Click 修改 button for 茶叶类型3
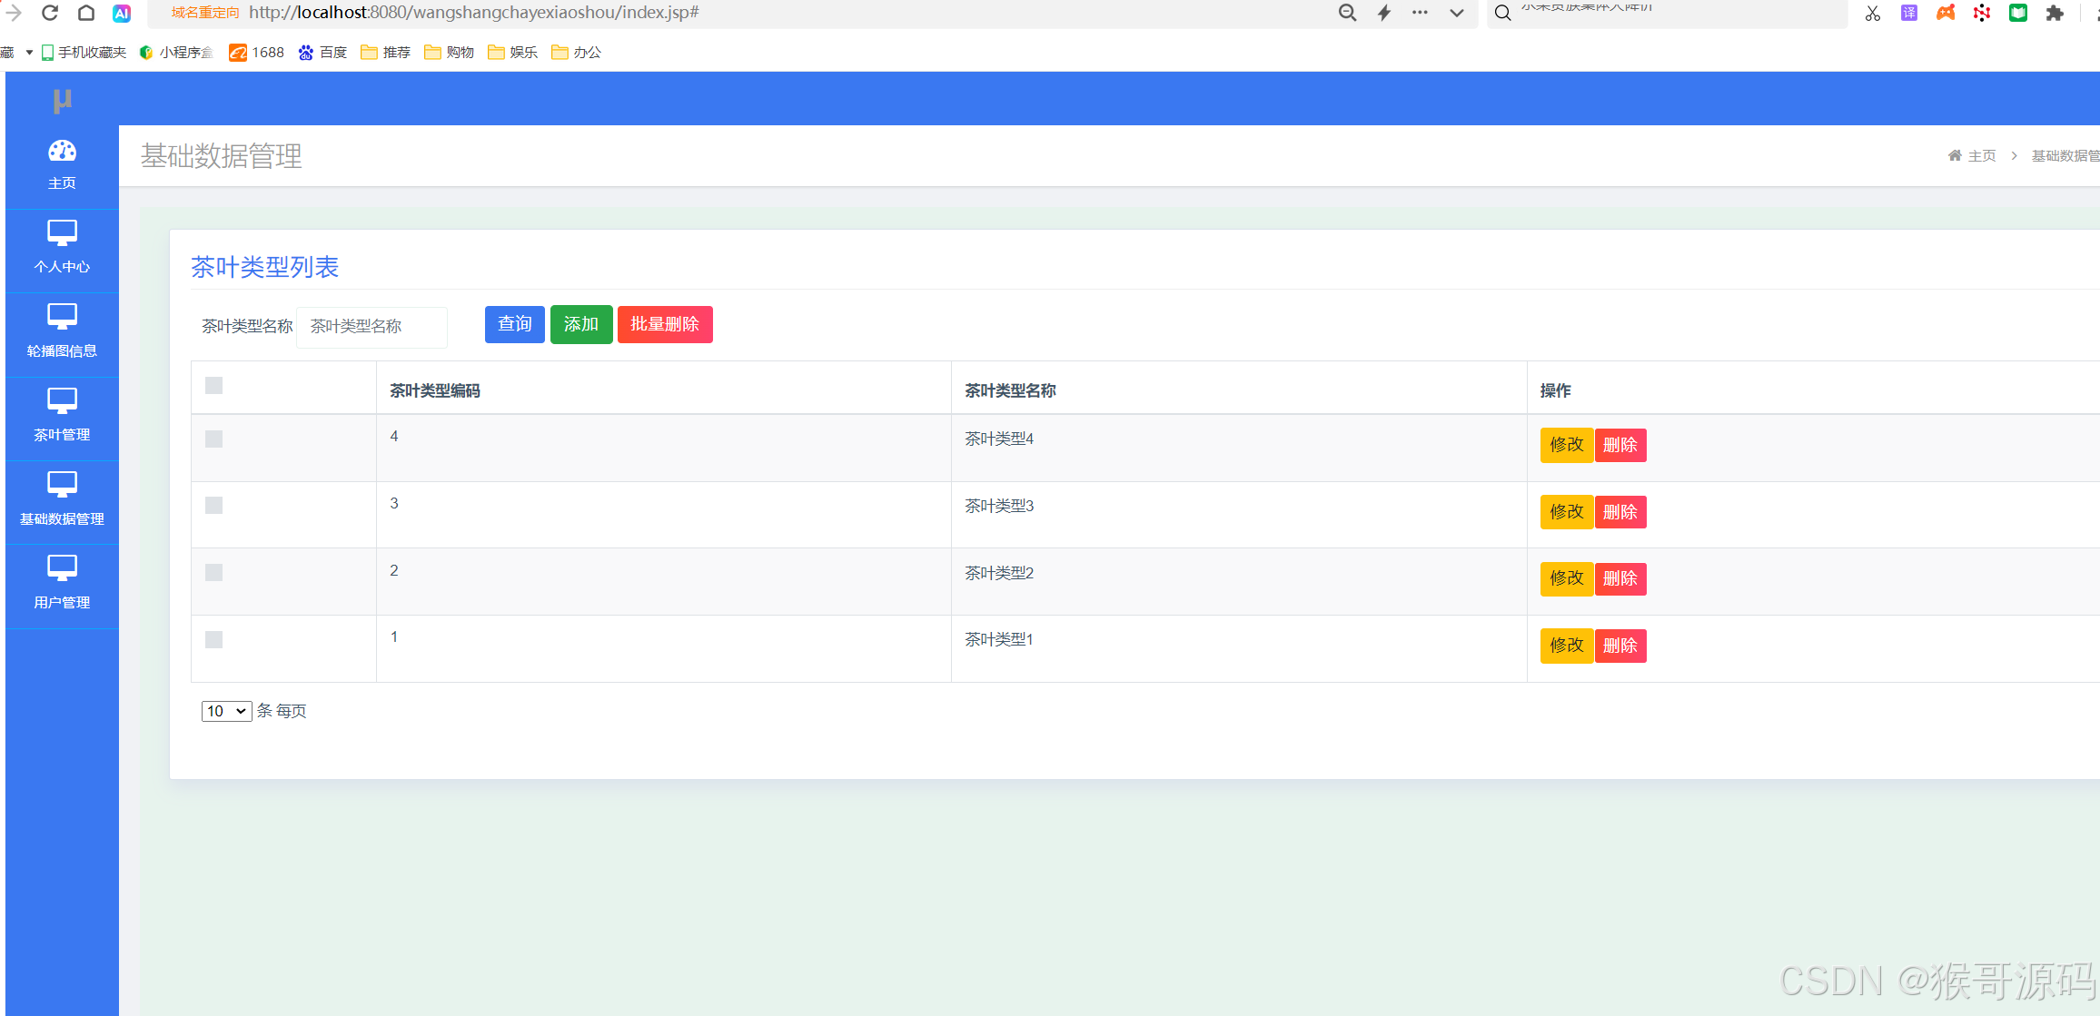 point(1566,512)
